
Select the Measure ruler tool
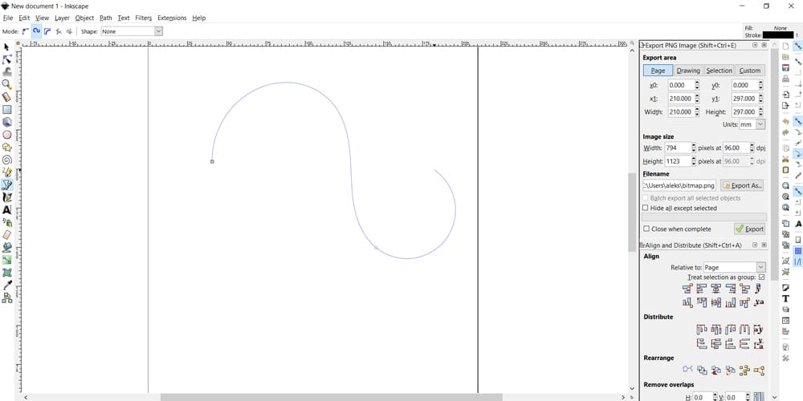(x=6, y=97)
